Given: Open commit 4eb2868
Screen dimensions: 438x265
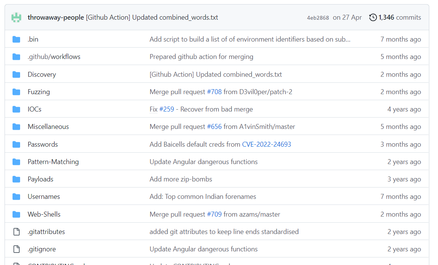Looking at the screenshot, I should pyautogui.click(x=318, y=17).
